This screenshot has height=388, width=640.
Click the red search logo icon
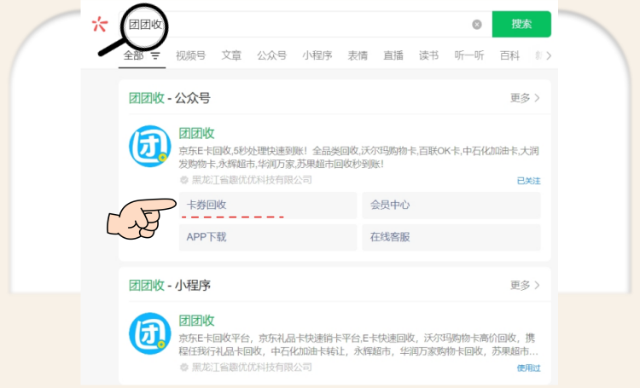click(x=100, y=24)
